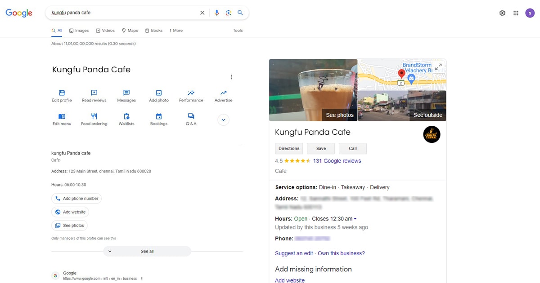
Task: Expand the See all section
Action: (x=147, y=252)
